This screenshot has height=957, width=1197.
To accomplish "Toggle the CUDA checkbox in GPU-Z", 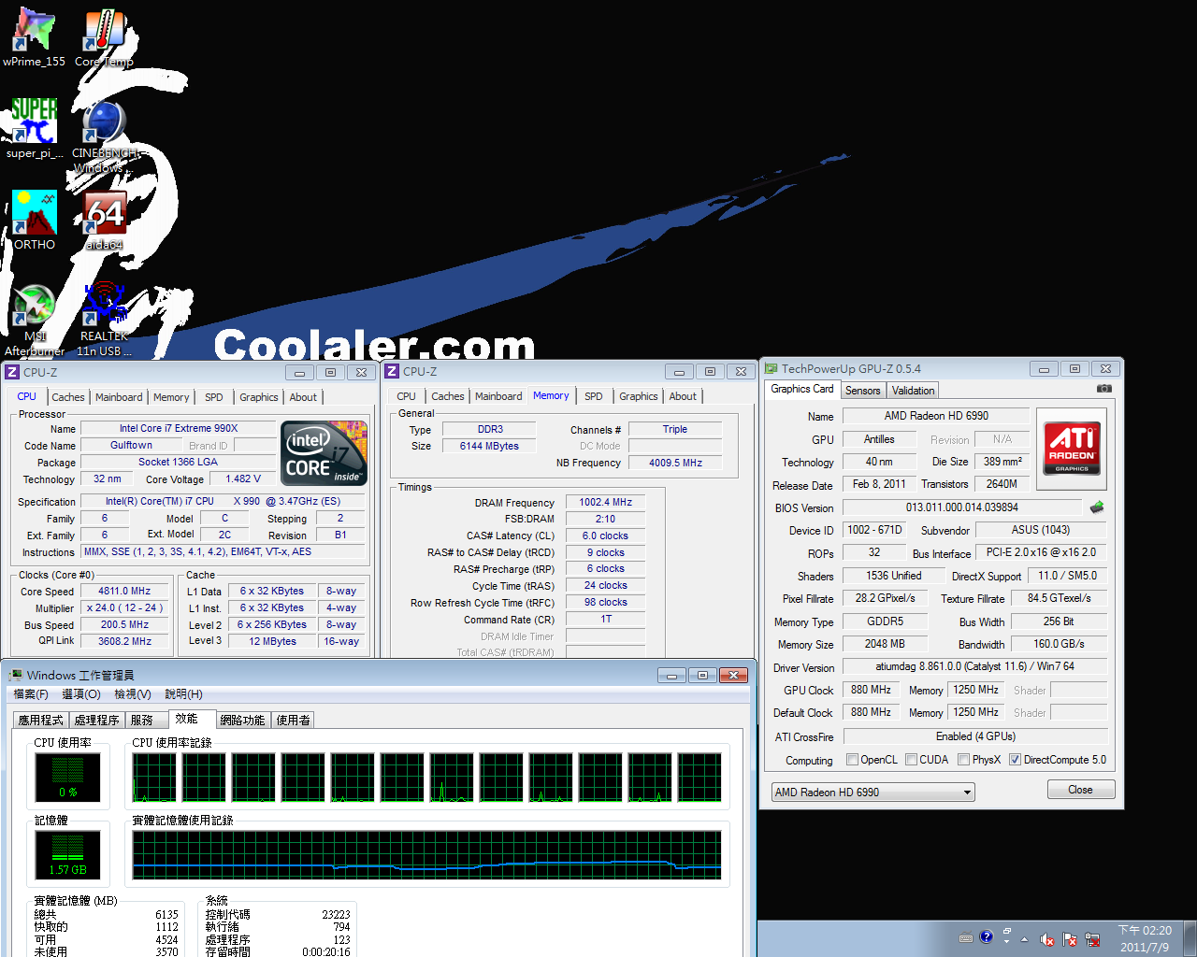I will coord(911,760).
